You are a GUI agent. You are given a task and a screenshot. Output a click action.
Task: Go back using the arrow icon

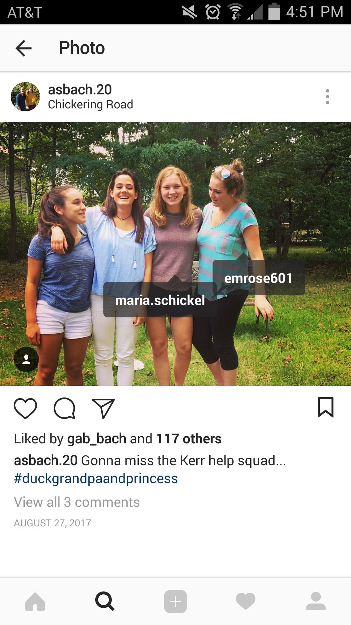tap(24, 48)
